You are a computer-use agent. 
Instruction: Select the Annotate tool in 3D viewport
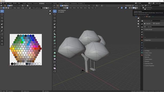point(55,31)
